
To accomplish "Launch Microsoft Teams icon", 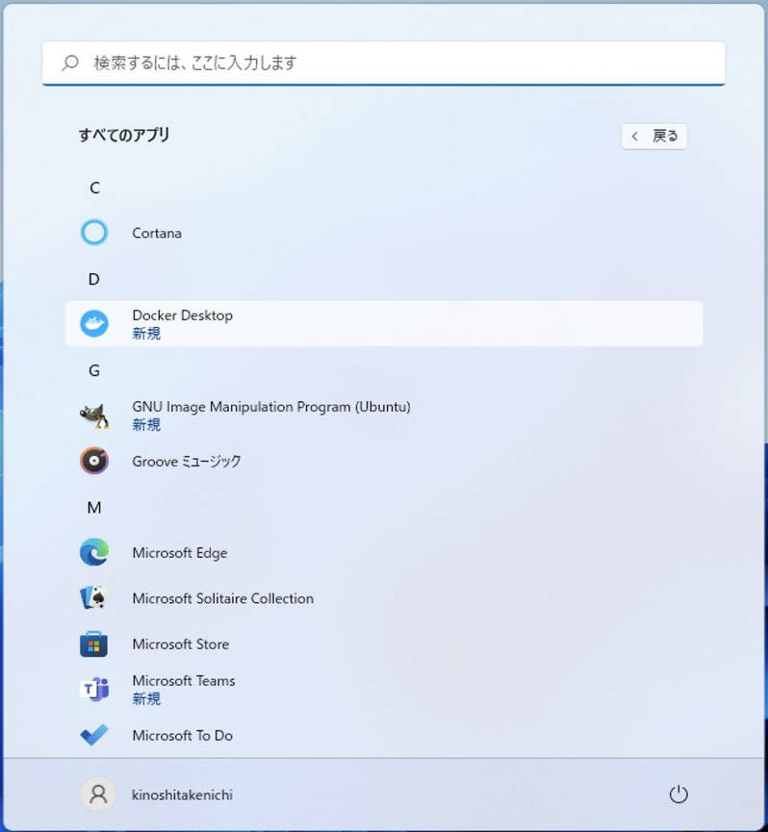I will (x=94, y=690).
